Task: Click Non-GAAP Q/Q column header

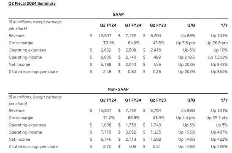Action: click(191, 100)
